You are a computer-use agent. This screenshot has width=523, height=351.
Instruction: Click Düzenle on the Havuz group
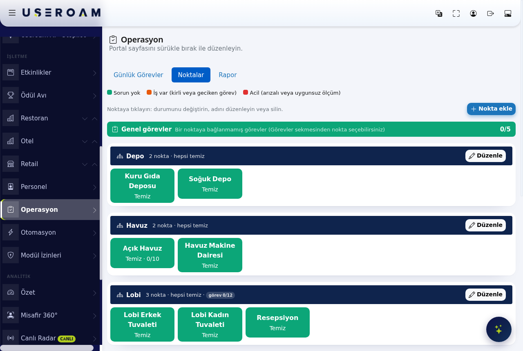485,225
